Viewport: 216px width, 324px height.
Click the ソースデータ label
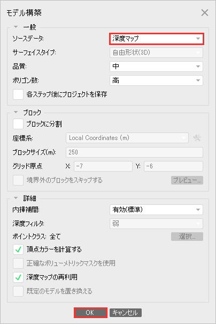(x=28, y=39)
